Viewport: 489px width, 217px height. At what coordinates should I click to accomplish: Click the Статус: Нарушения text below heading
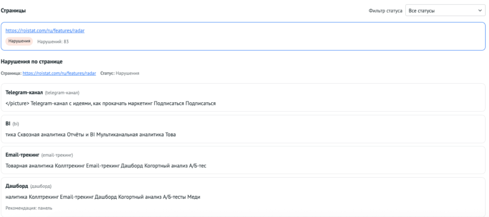coord(119,73)
